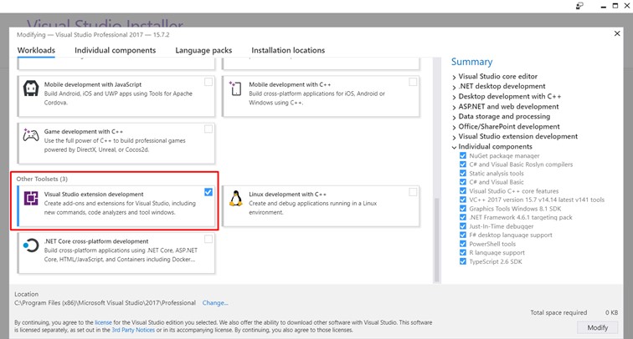Click the Change... location link

pos(215,303)
